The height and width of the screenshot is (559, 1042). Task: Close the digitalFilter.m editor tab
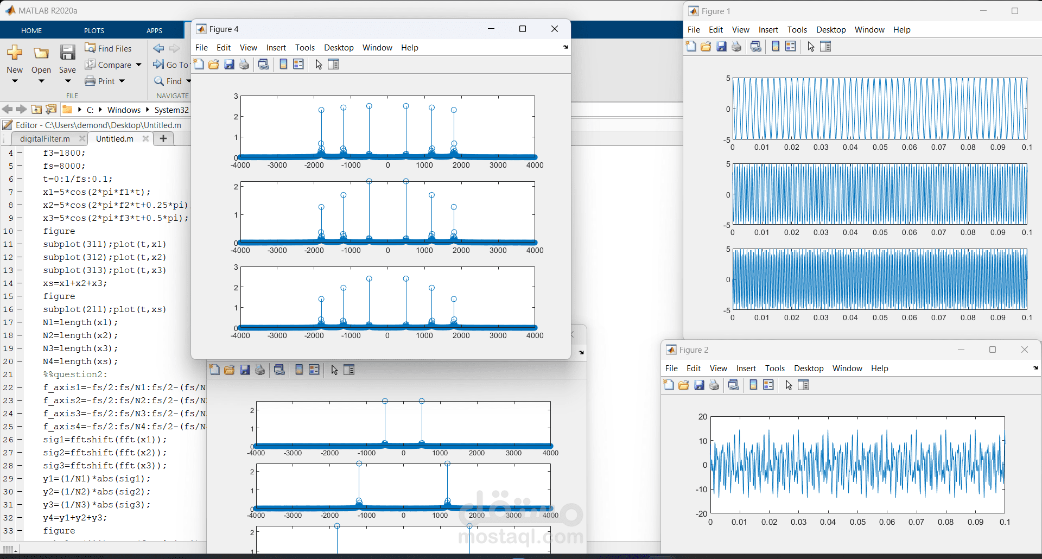click(82, 138)
